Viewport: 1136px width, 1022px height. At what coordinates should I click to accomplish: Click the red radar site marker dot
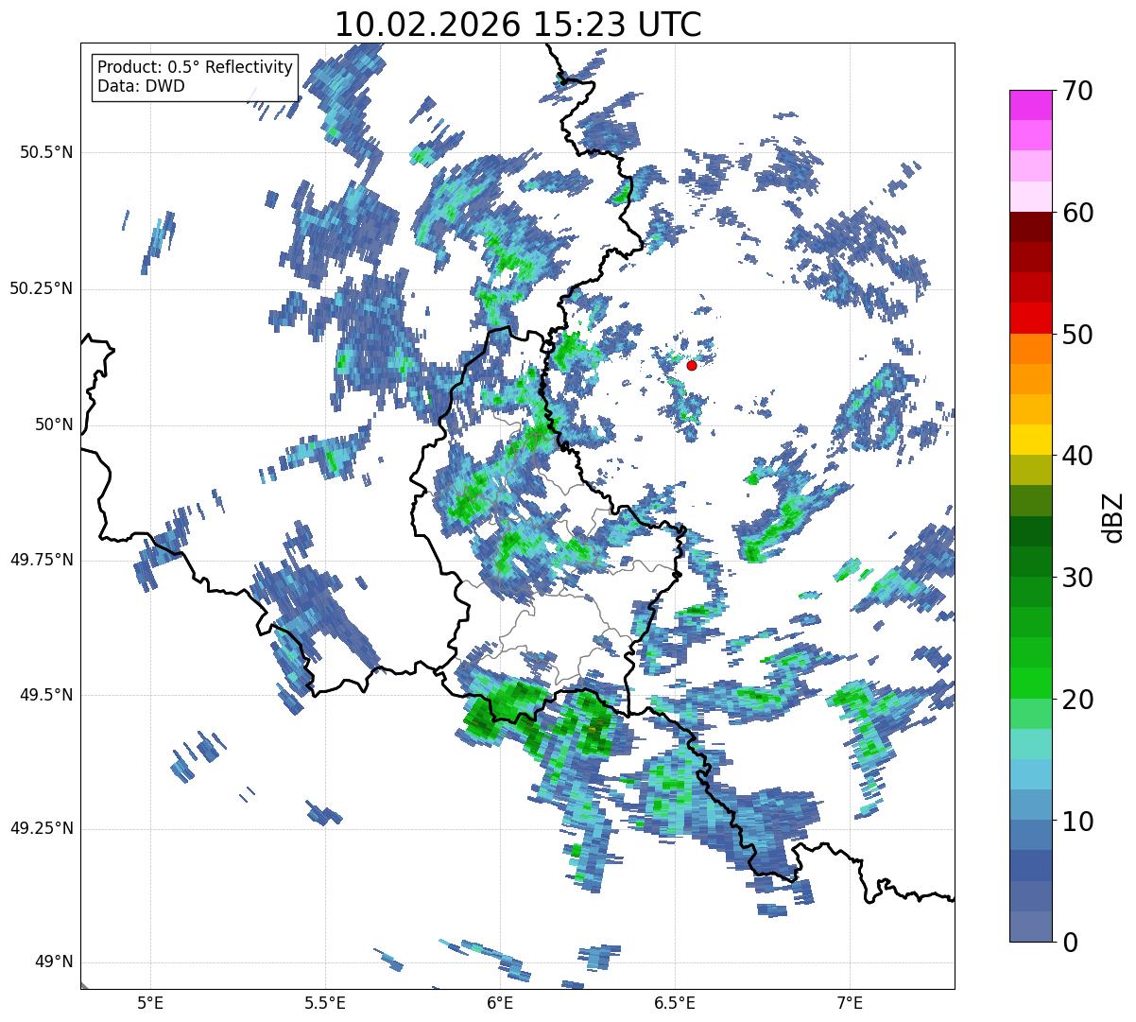pos(692,365)
